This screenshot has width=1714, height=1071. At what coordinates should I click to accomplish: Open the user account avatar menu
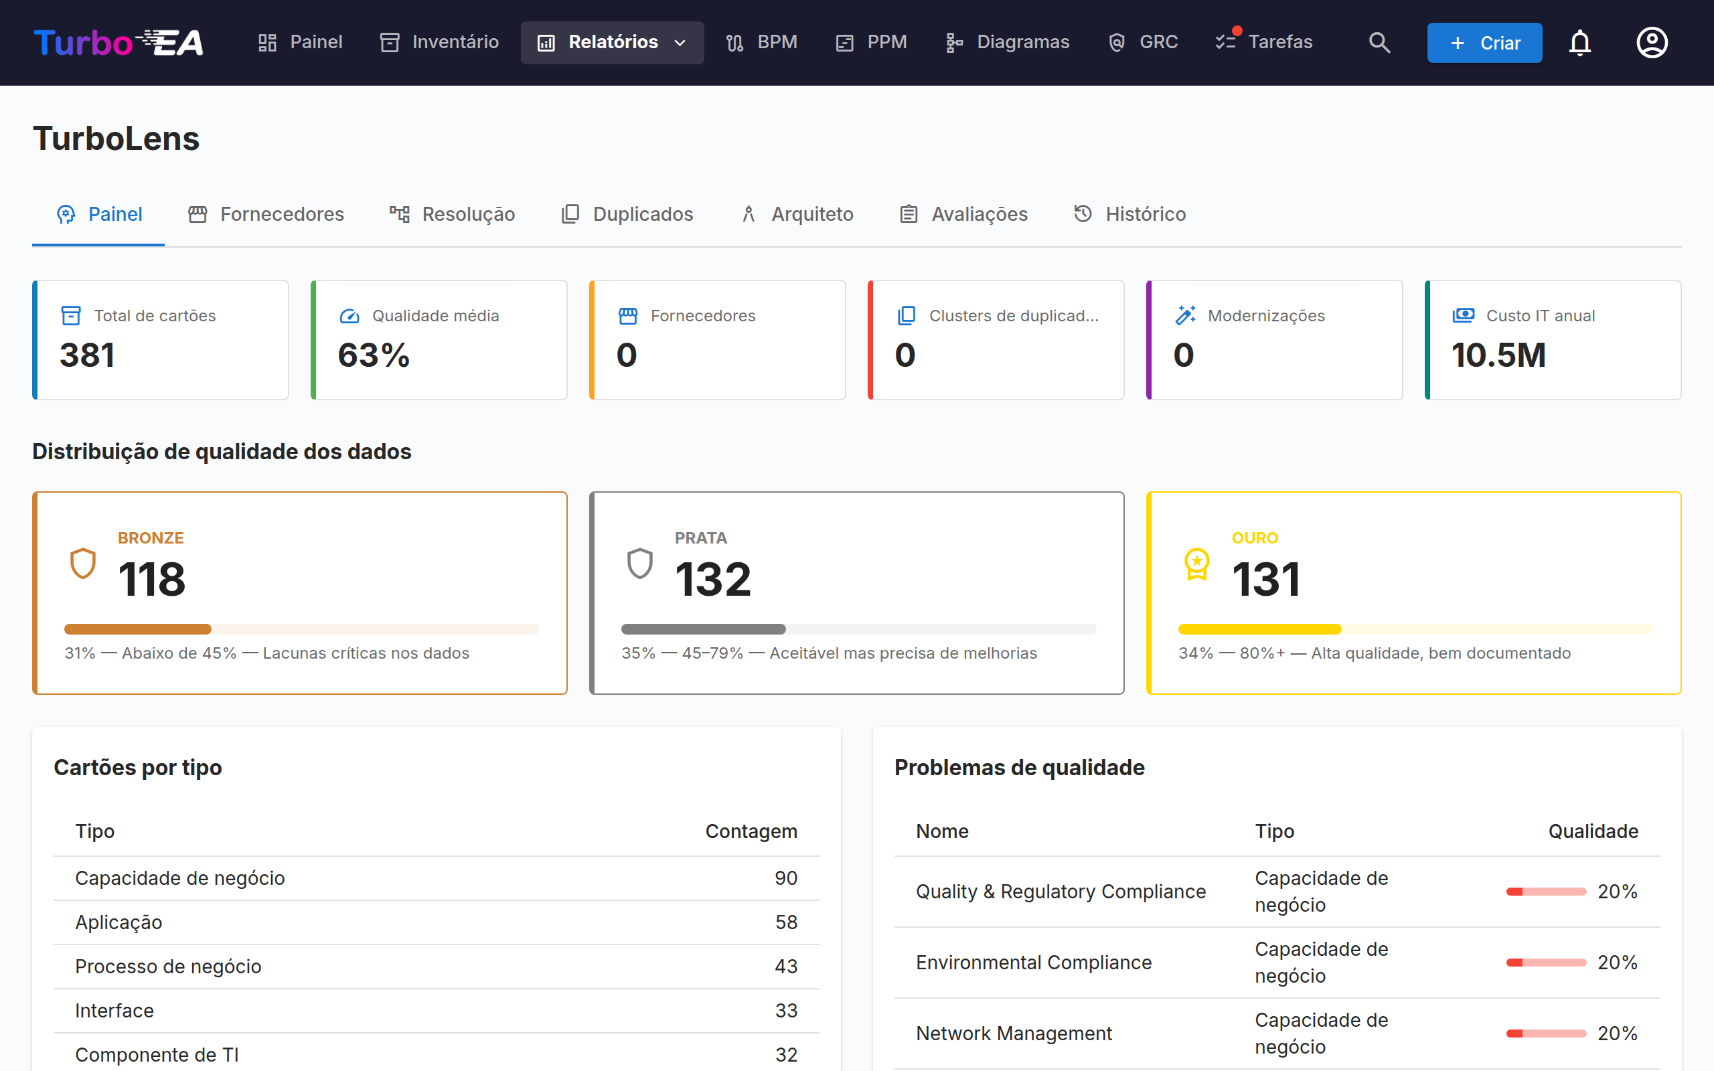coord(1652,42)
